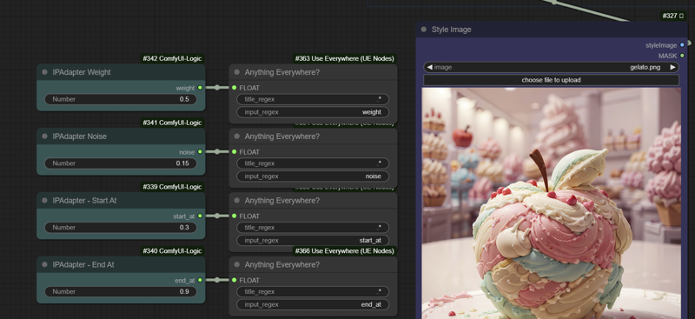
Task: Click the #366 Use Everywhere (UE Nodes) badge
Action: click(x=344, y=251)
